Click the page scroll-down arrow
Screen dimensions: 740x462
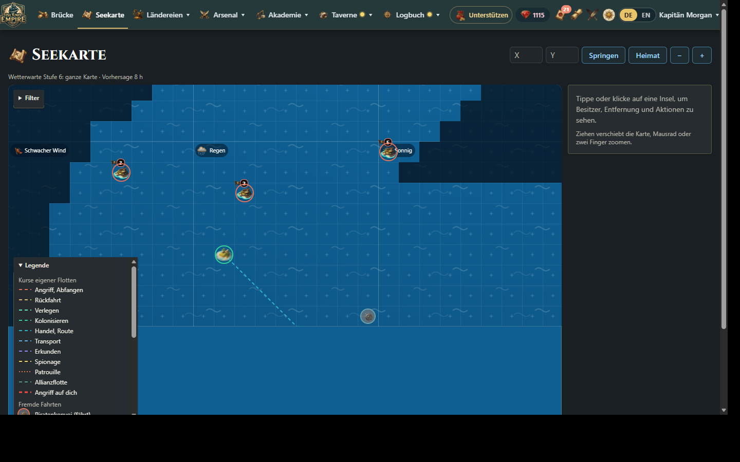(x=724, y=410)
